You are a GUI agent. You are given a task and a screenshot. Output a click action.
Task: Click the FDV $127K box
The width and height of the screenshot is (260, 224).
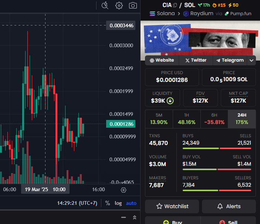coord(200,98)
